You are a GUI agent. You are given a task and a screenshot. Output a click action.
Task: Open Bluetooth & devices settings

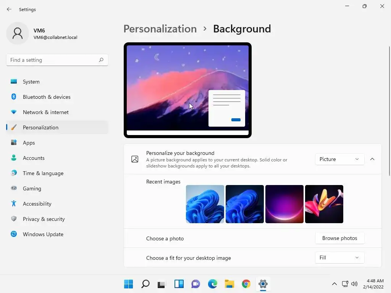[57, 97]
